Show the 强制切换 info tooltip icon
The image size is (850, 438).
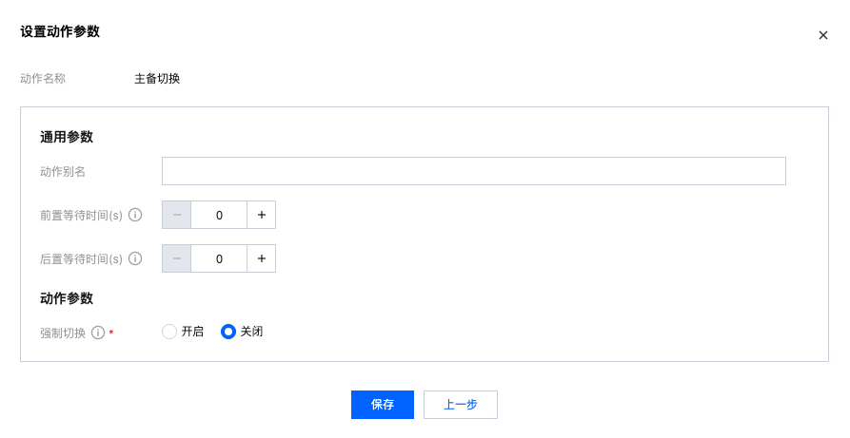98,333
